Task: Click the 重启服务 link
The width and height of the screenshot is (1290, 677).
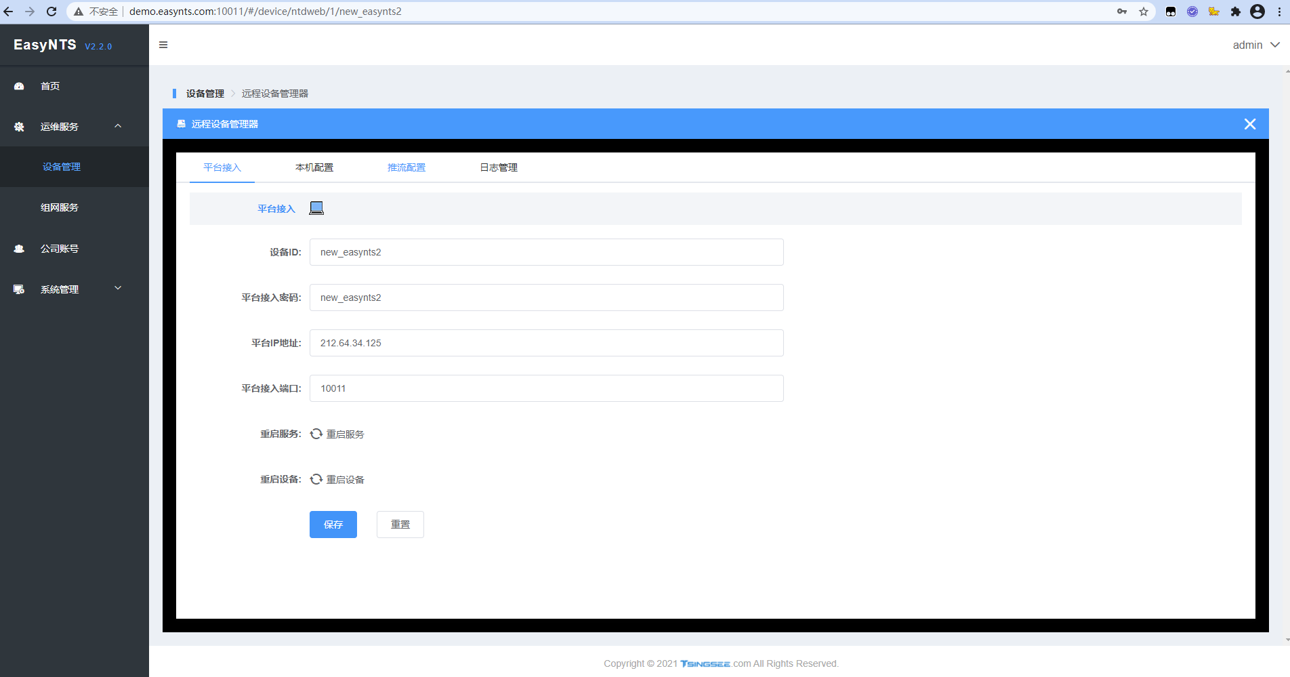Action: tap(346, 434)
